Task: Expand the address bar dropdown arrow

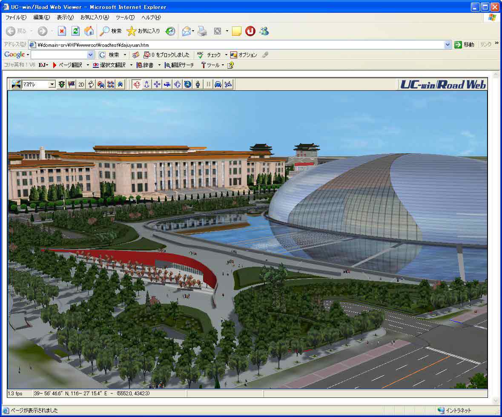Action: [x=447, y=45]
